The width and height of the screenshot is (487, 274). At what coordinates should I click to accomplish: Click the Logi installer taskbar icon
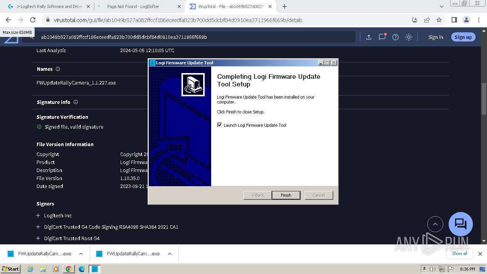(x=95, y=269)
